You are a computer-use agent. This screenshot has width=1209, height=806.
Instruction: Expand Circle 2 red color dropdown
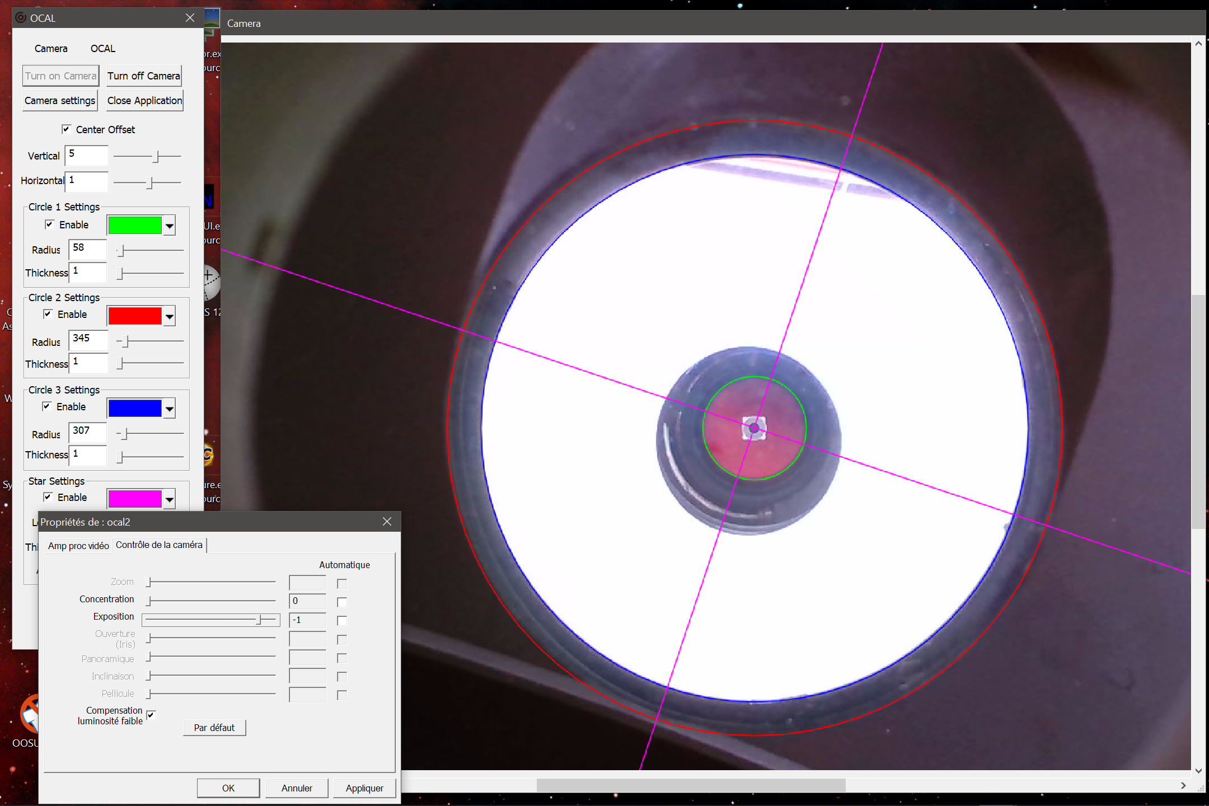169,317
